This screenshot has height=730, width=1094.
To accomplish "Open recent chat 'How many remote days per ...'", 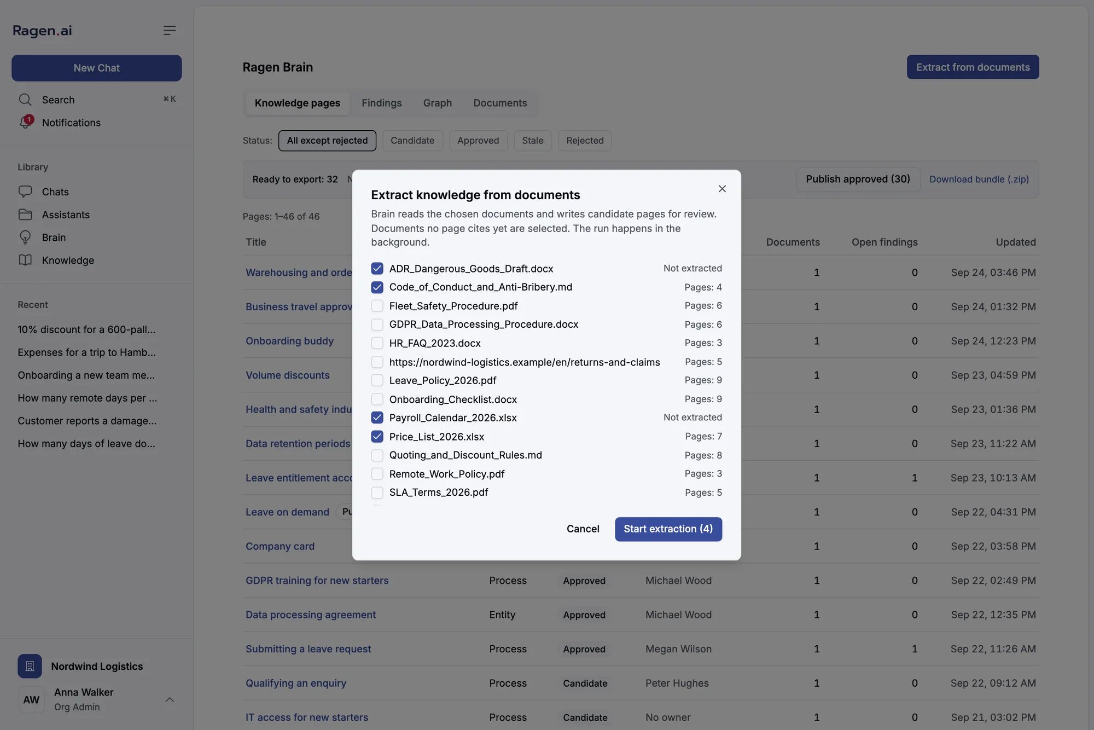I will tap(87, 398).
